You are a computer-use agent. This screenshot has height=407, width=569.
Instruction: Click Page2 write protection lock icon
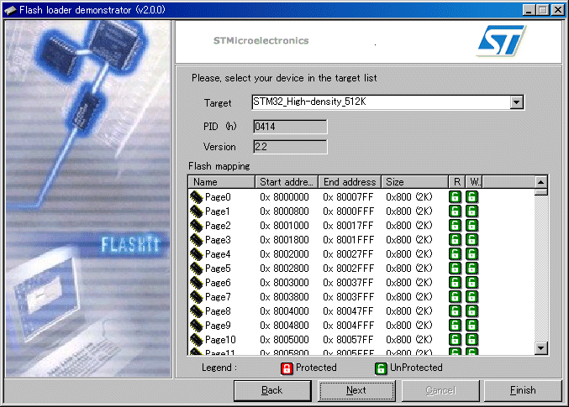point(472,226)
